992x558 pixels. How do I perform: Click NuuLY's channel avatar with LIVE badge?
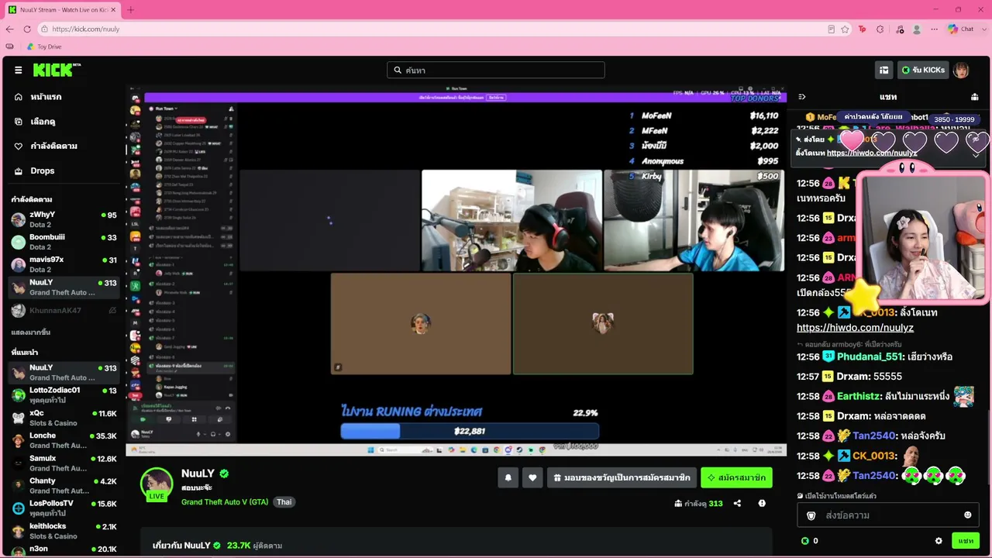click(x=156, y=484)
